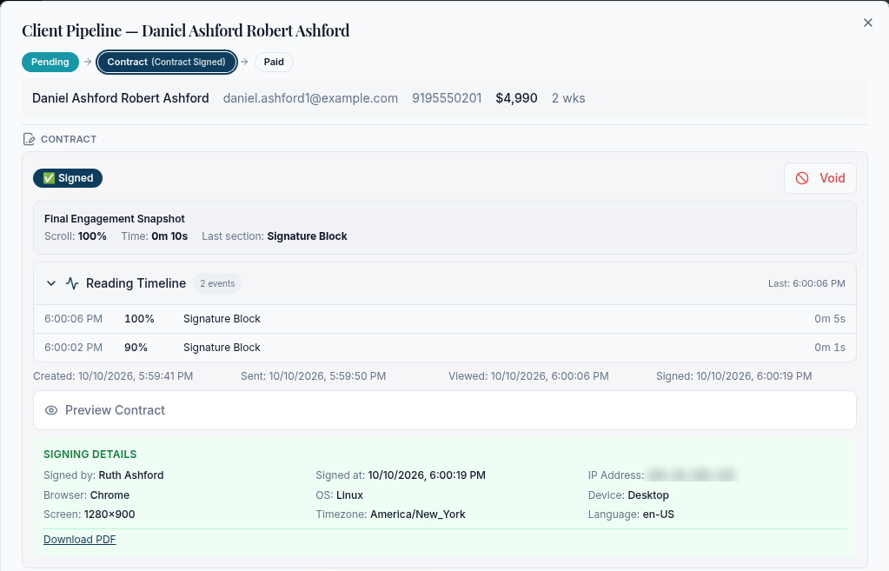
Task: Click the Signed: 10/10/2026, 6:00:19 PM timestamp
Action: 733,376
